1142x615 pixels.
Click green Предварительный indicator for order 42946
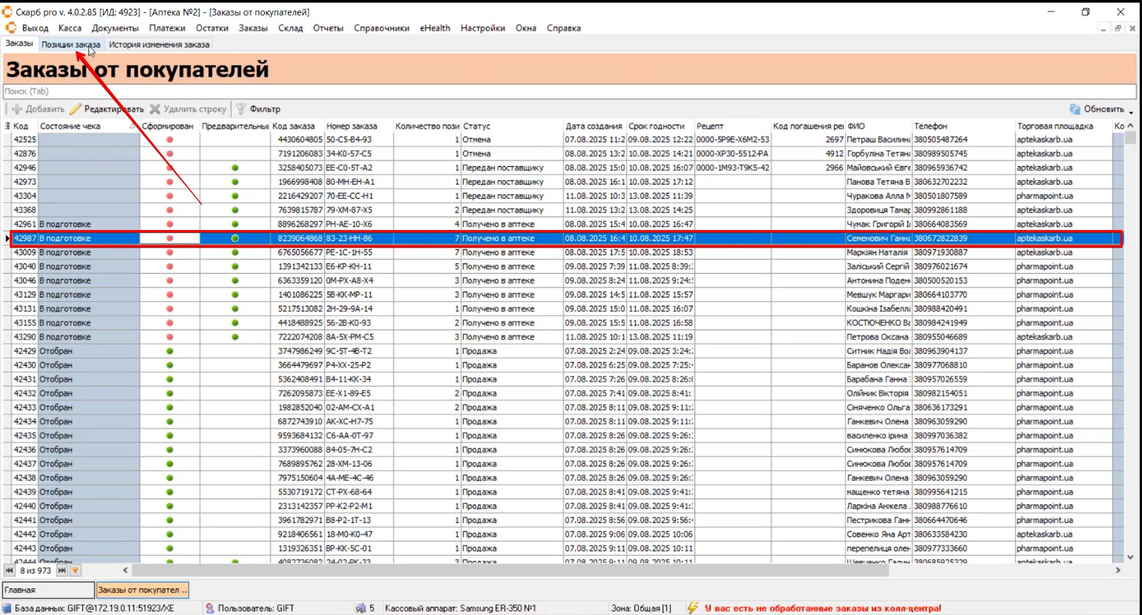tap(235, 168)
